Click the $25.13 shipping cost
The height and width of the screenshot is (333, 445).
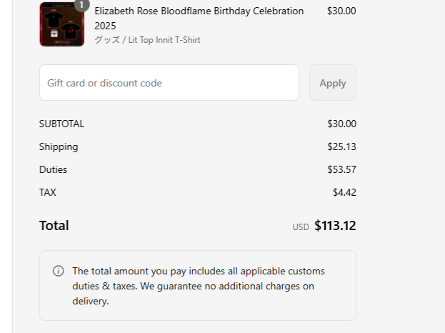click(x=341, y=146)
